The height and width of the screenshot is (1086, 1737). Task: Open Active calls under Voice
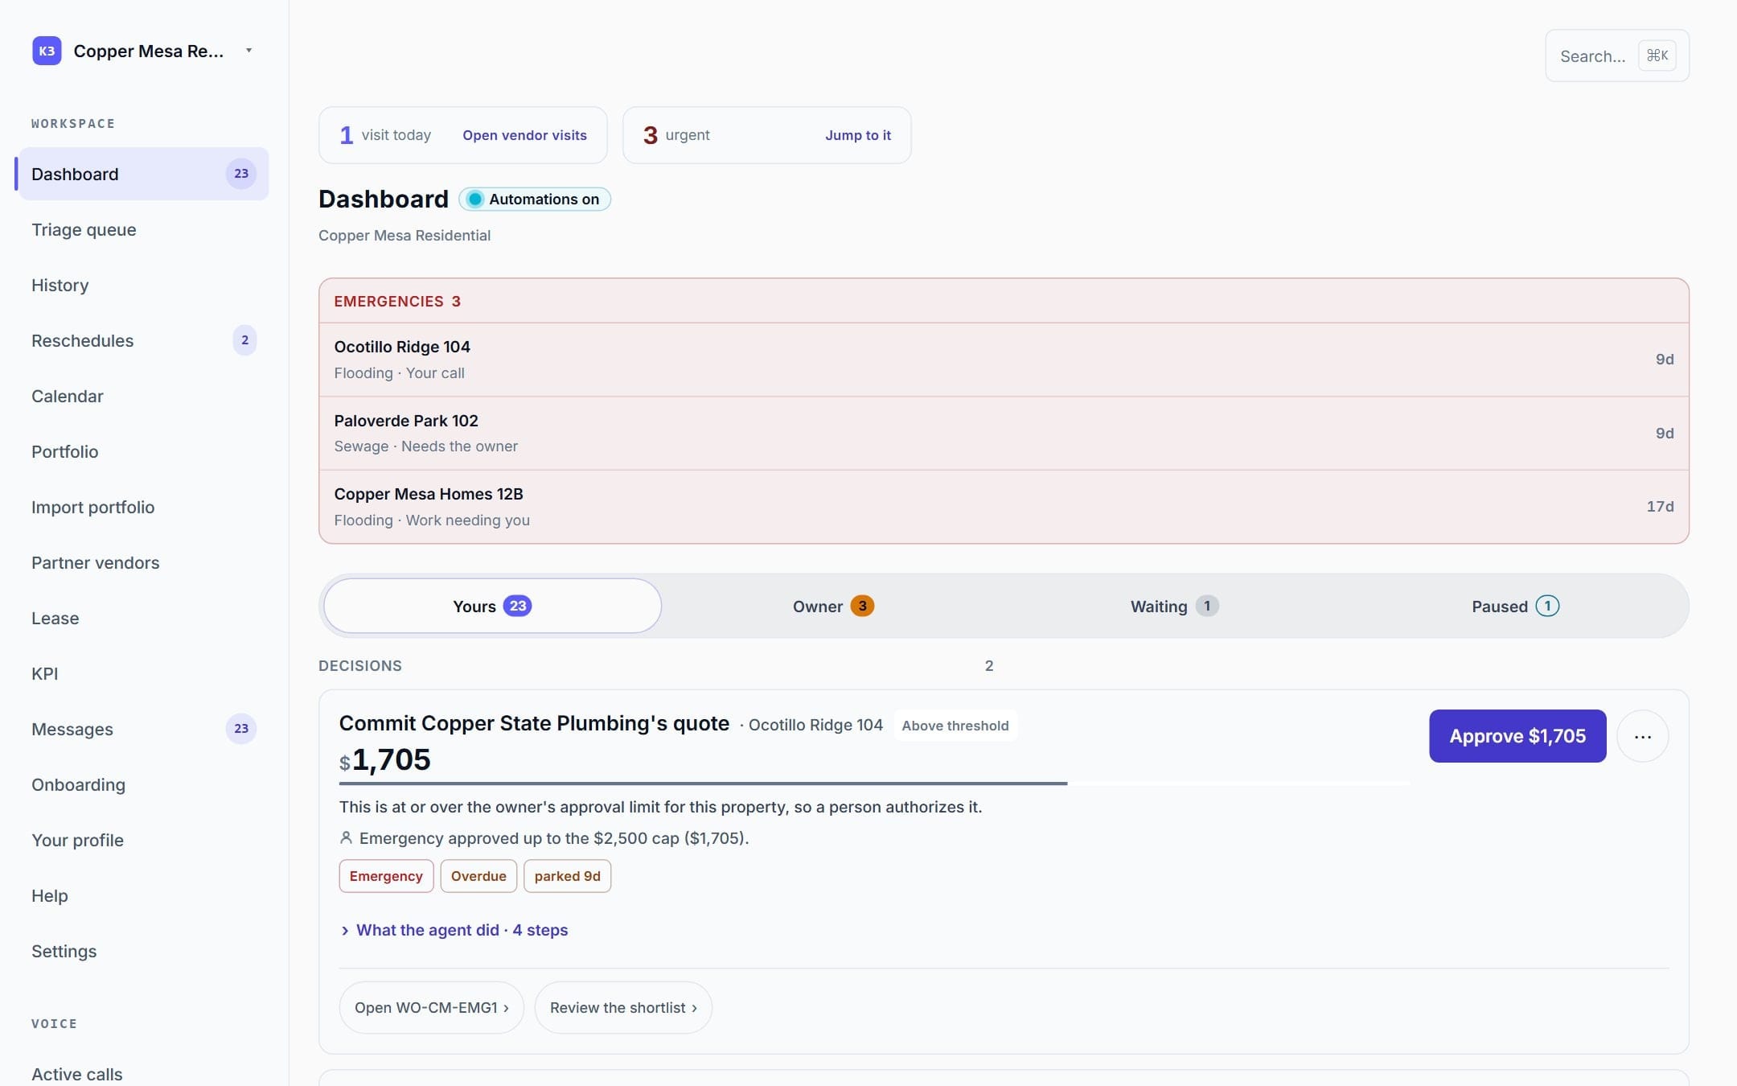(x=143, y=1074)
